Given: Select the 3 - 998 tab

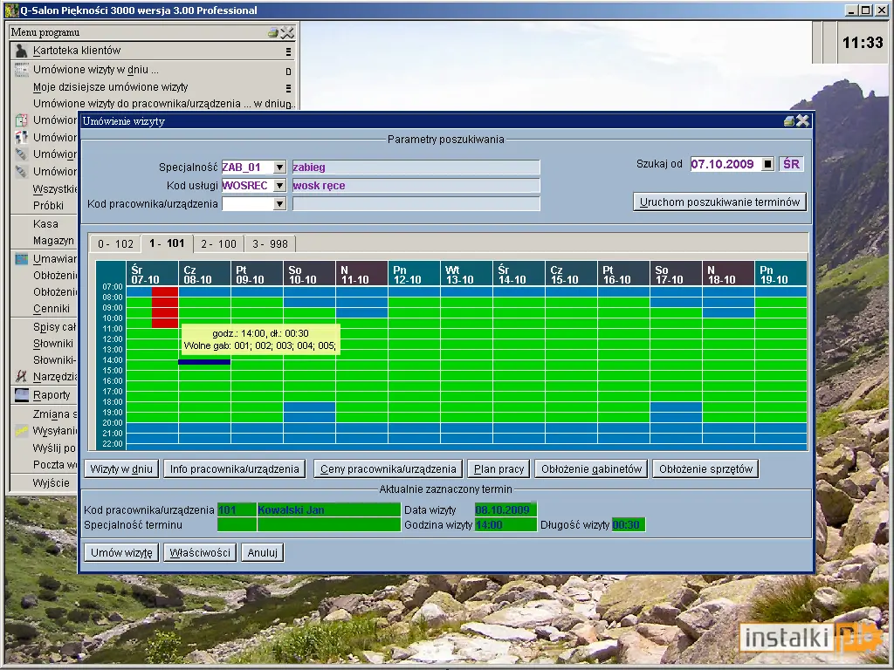Looking at the screenshot, I should coord(271,244).
